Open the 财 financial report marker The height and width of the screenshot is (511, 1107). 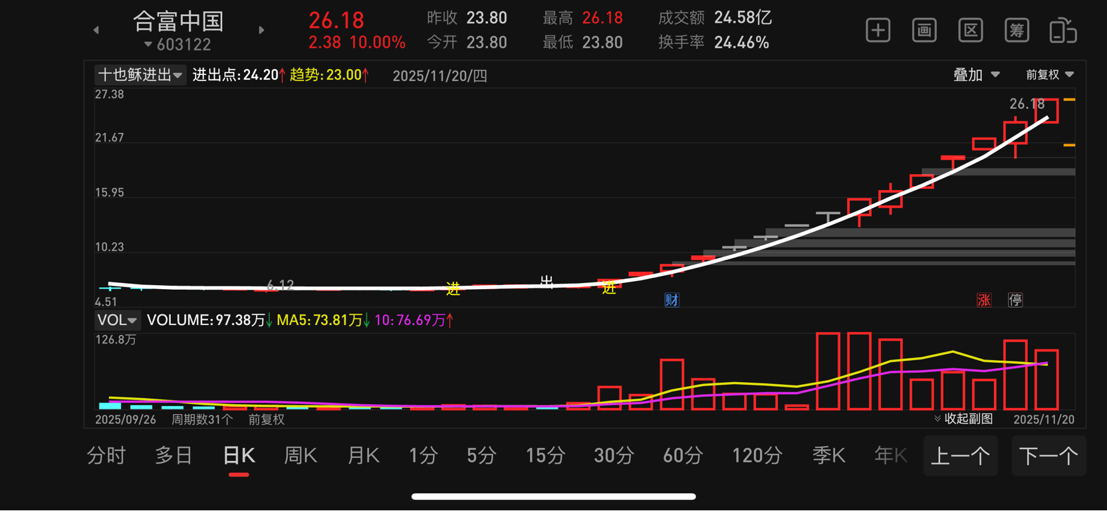[x=672, y=300]
